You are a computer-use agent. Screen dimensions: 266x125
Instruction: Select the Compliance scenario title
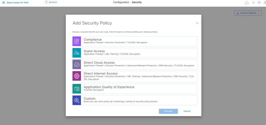pyautogui.click(x=93, y=40)
